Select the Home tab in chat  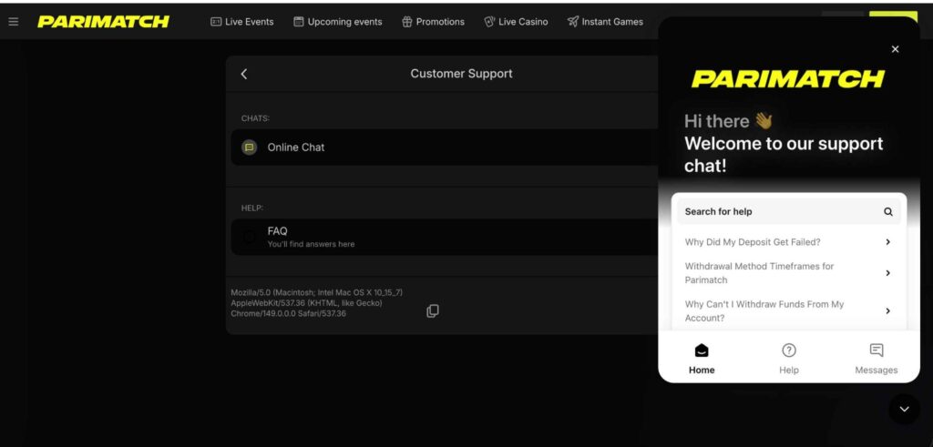click(702, 359)
